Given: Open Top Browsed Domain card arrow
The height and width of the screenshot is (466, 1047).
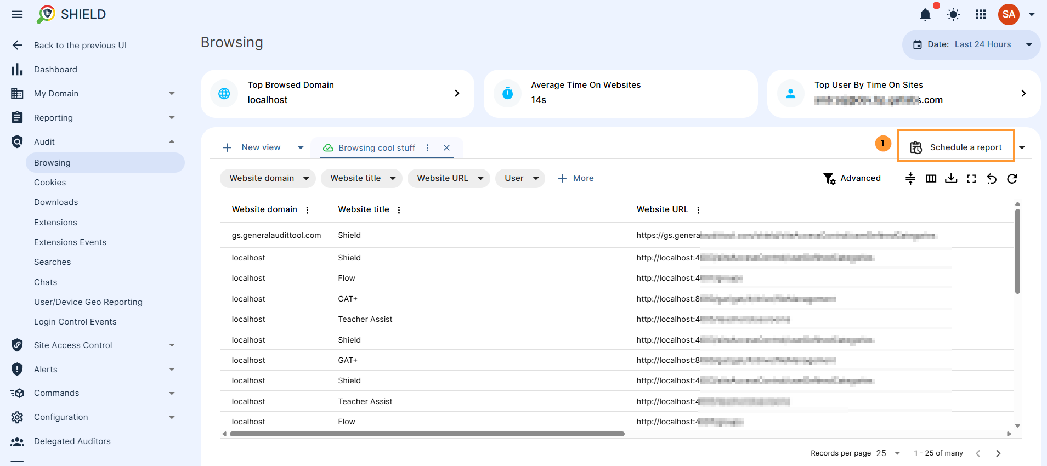Looking at the screenshot, I should coord(457,94).
